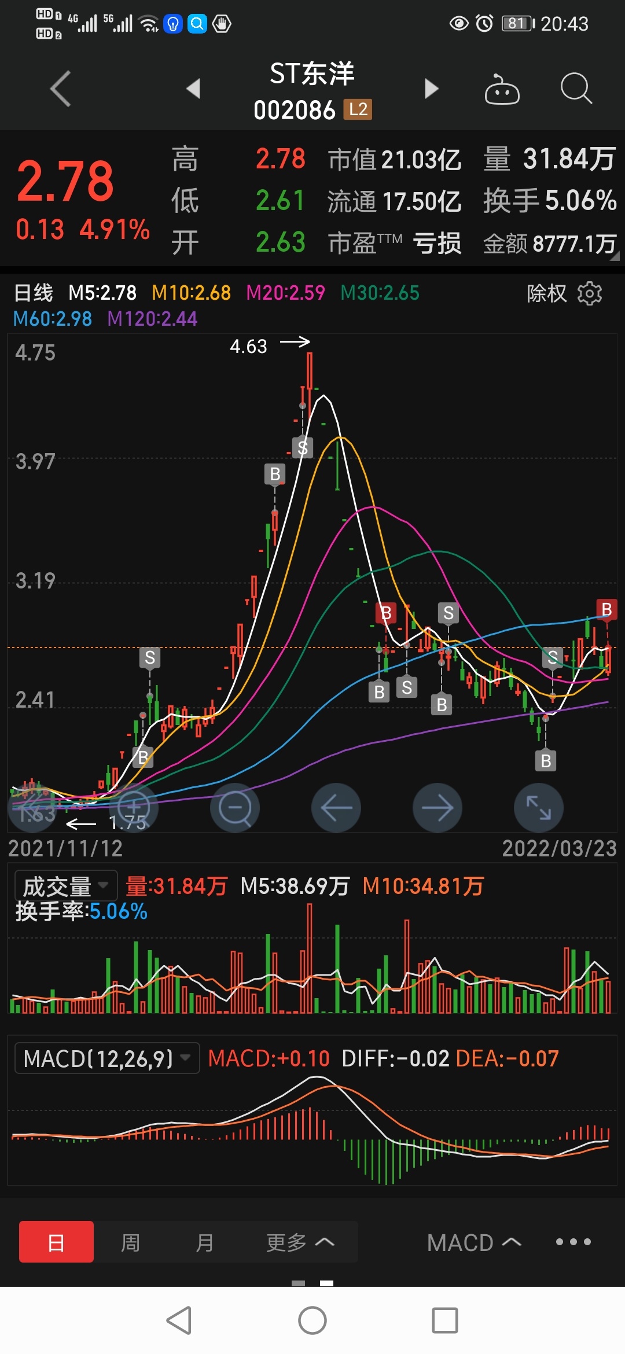Tap the B marker below the peak

click(x=275, y=474)
